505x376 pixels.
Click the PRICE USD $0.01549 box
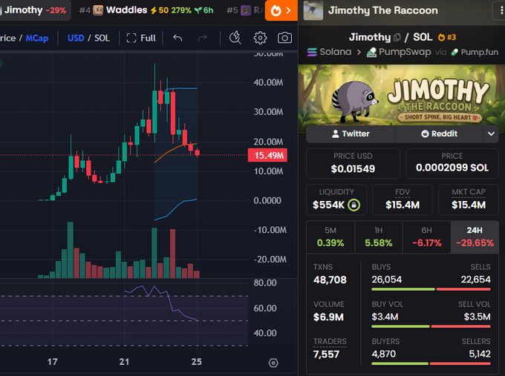coord(353,163)
